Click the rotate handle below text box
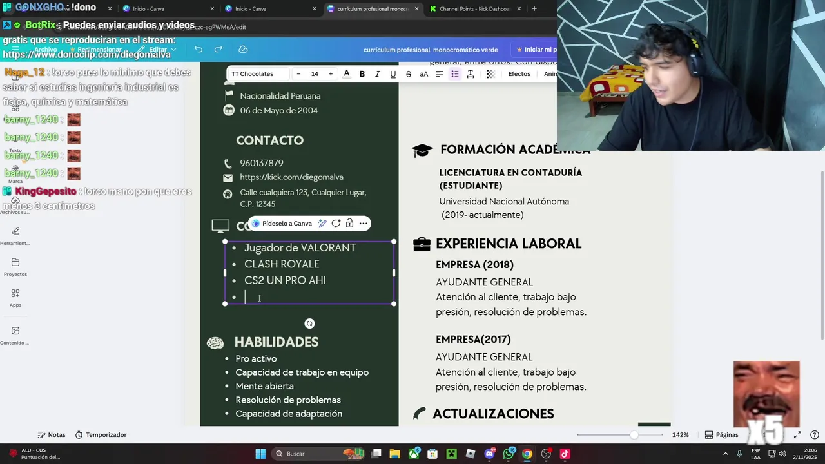Viewport: 825px width, 464px height. tap(309, 324)
